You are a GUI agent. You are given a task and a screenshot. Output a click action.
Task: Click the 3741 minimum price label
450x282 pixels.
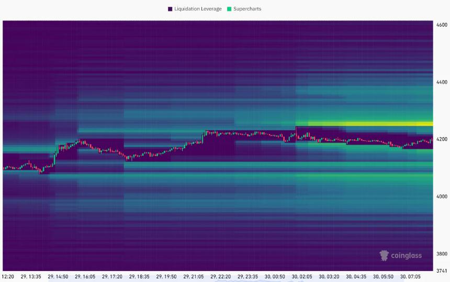click(x=442, y=271)
